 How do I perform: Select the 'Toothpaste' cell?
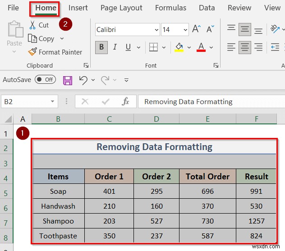(58, 236)
